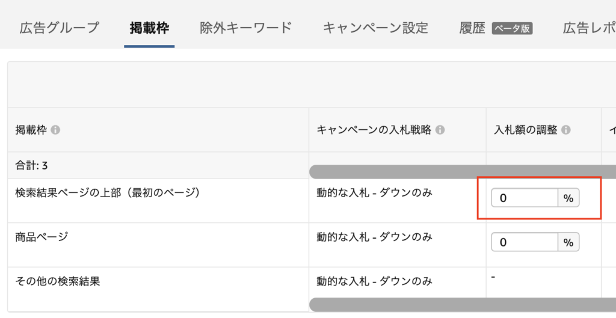This screenshot has width=616, height=318.
Task: Open キャンペーン設定 tab
Action: (375, 28)
